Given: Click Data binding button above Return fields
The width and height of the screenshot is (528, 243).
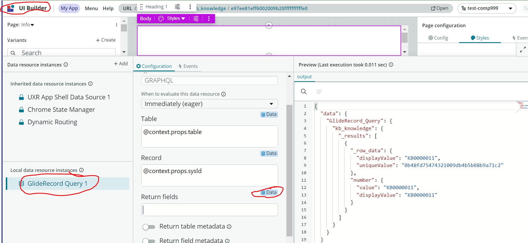Looking at the screenshot, I should 269,192.
